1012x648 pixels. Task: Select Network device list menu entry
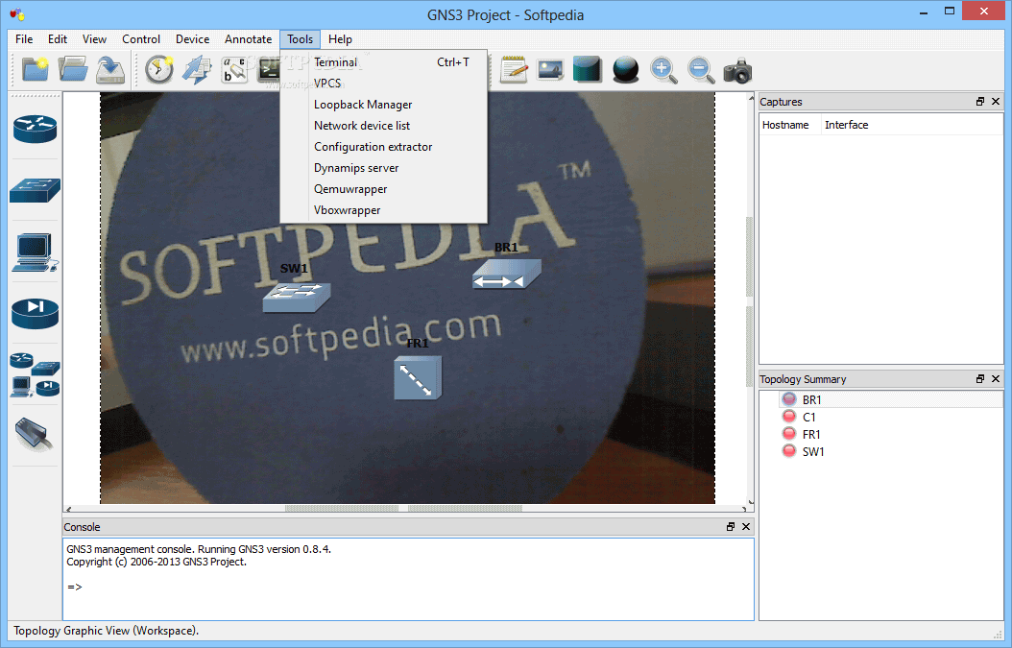coord(383,126)
